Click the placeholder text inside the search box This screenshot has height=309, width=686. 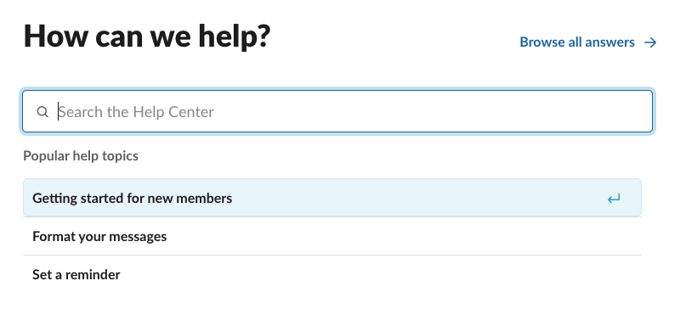[136, 112]
